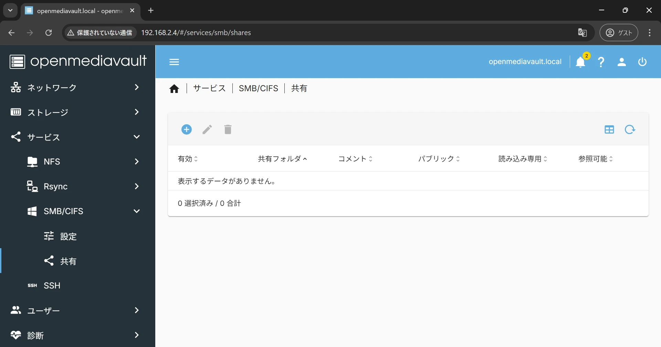Open the user account person icon
This screenshot has height=347, width=661.
coord(622,62)
